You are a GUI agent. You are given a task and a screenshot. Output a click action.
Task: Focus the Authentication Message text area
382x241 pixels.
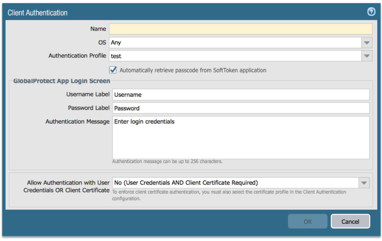tap(240, 138)
